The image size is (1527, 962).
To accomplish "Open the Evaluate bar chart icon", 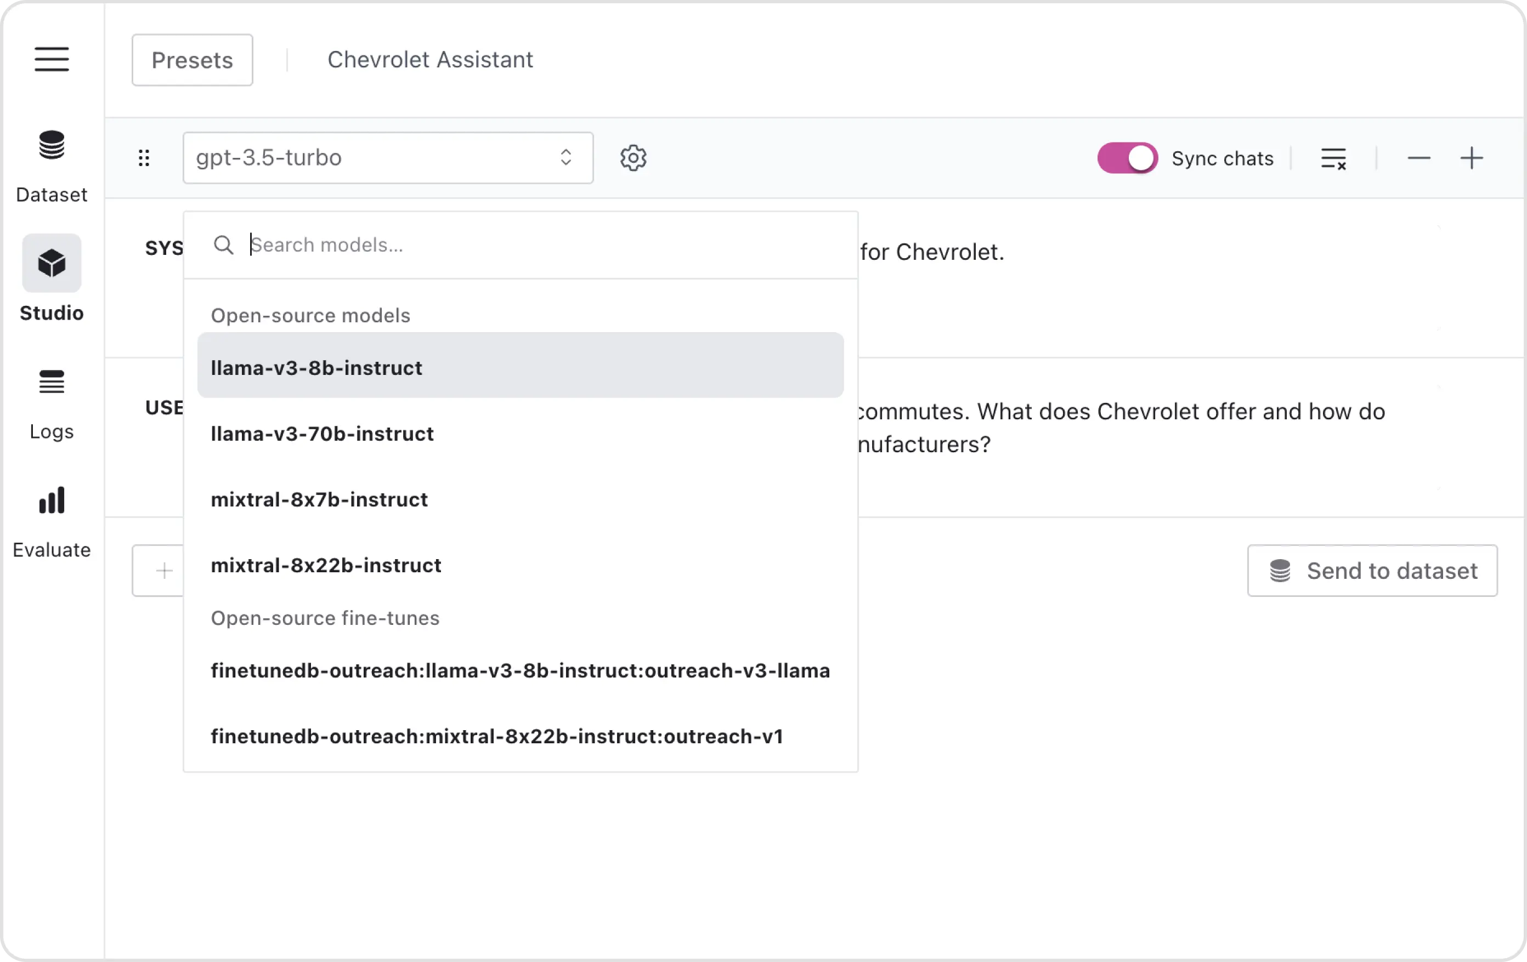I will (x=52, y=500).
